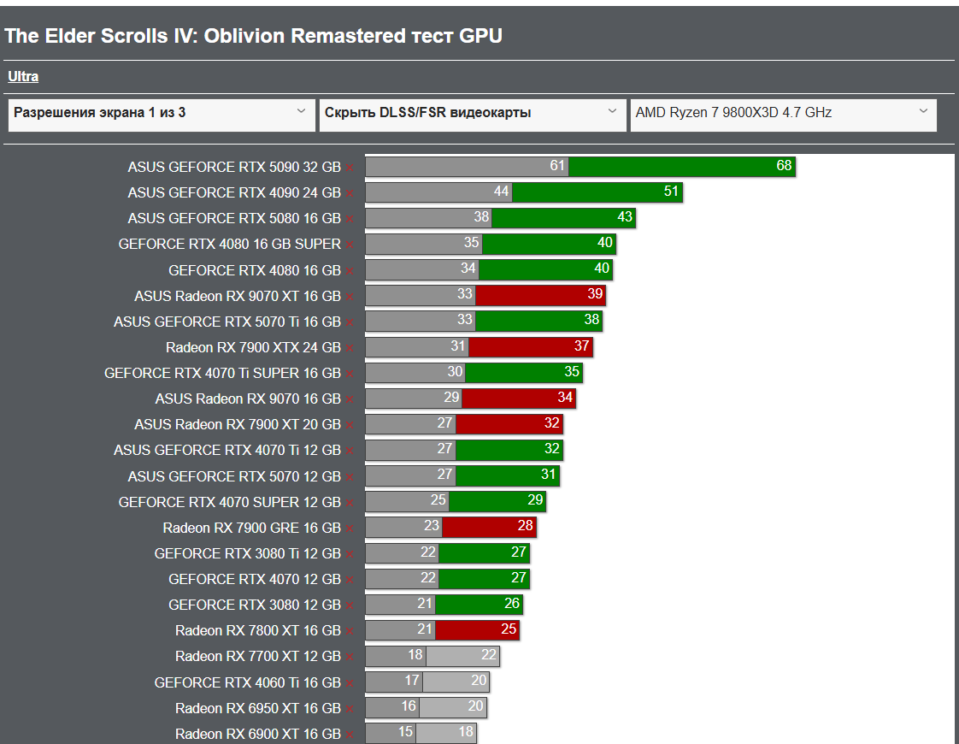
Task: Click red X beside GEFORCE RTX 4060 Ti 16 GB
Action: tap(350, 683)
